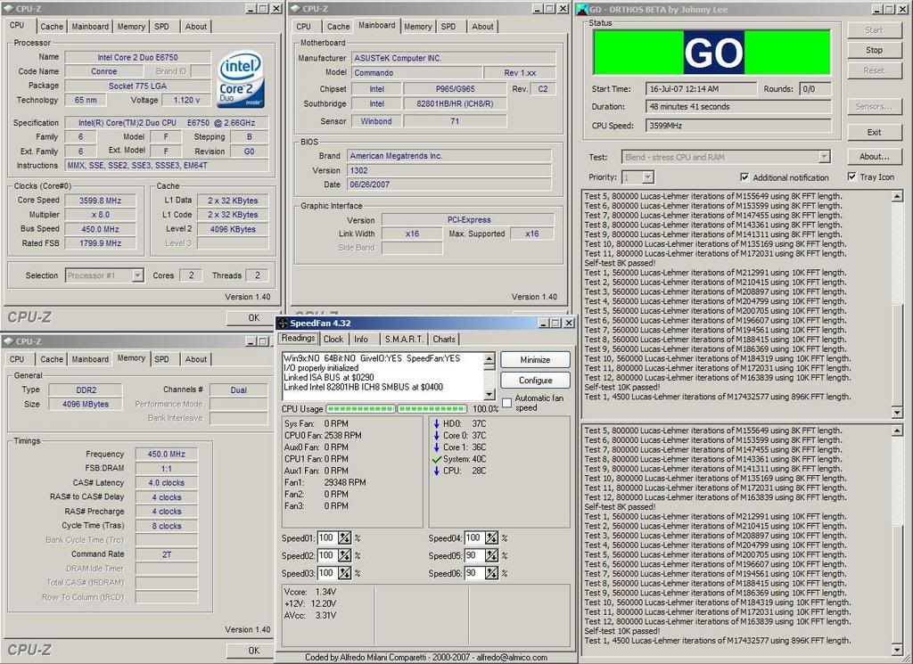913x664 pixels.
Task: Click the Exit button in Orthos
Action: point(874,132)
